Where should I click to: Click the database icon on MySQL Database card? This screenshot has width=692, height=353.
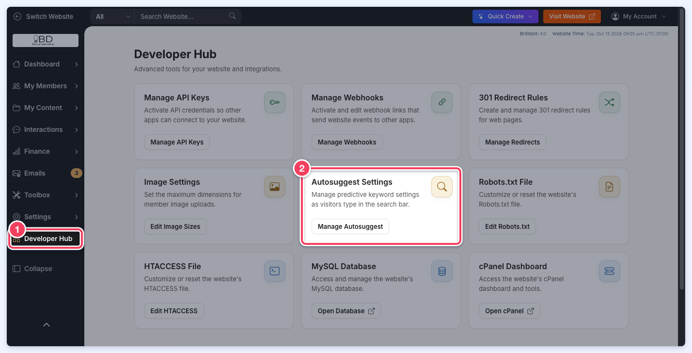(442, 271)
